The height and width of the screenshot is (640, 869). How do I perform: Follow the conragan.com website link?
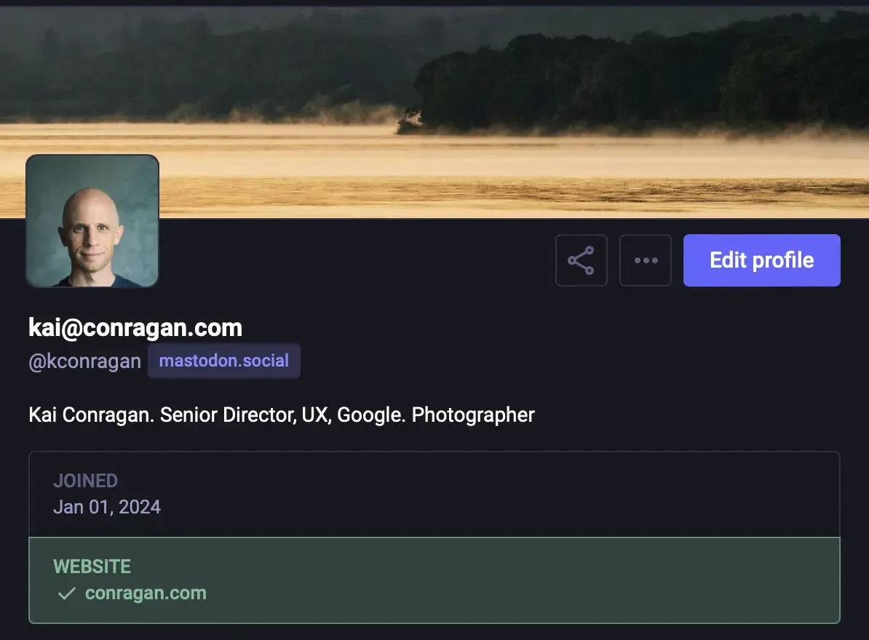(146, 593)
